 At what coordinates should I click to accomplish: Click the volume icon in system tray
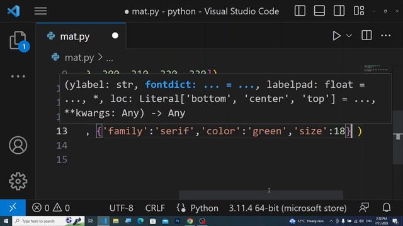(361, 221)
